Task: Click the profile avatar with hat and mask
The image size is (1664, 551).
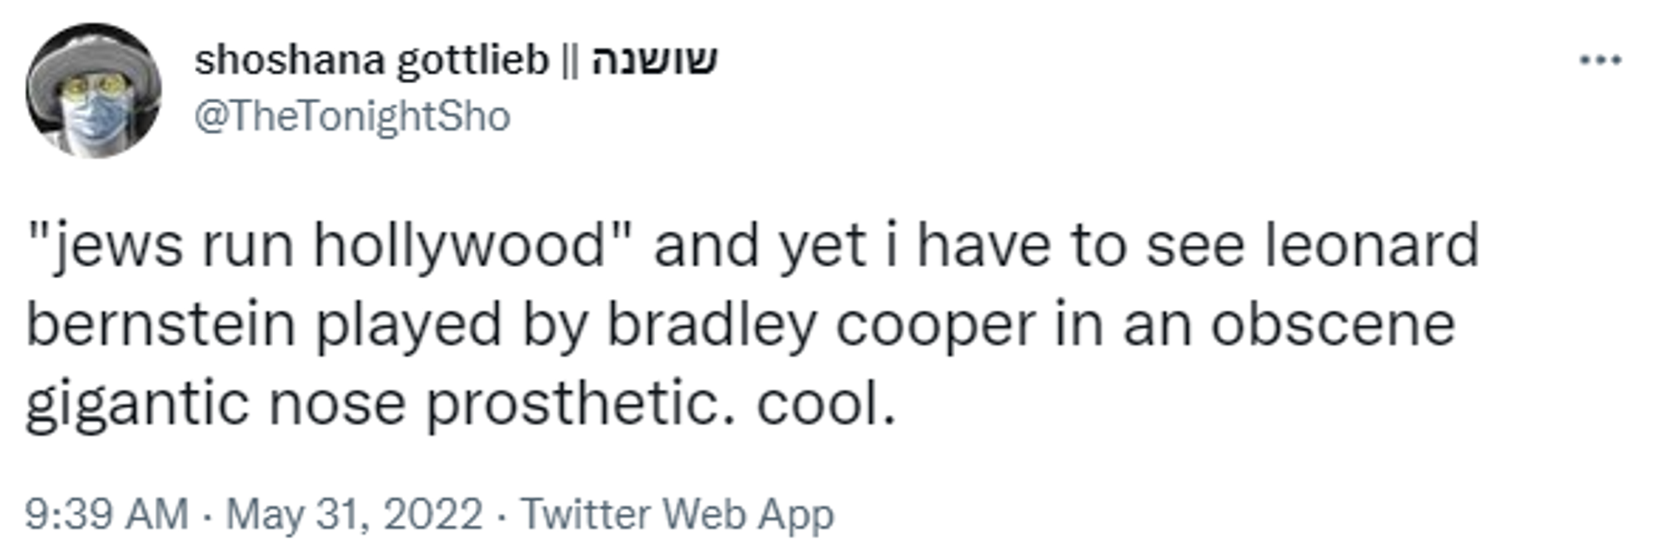Action: (x=93, y=90)
